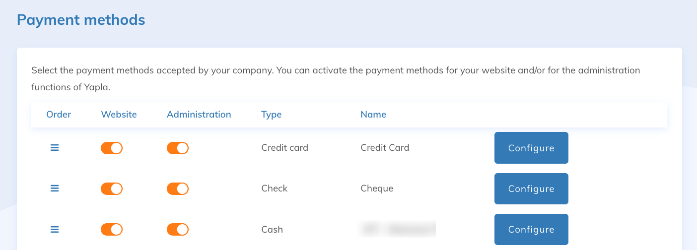The width and height of the screenshot is (697, 250).
Task: Turn off Administration toggle for Credit card
Action: tap(178, 148)
